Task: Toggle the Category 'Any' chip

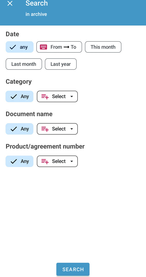Action: pyautogui.click(x=20, y=96)
